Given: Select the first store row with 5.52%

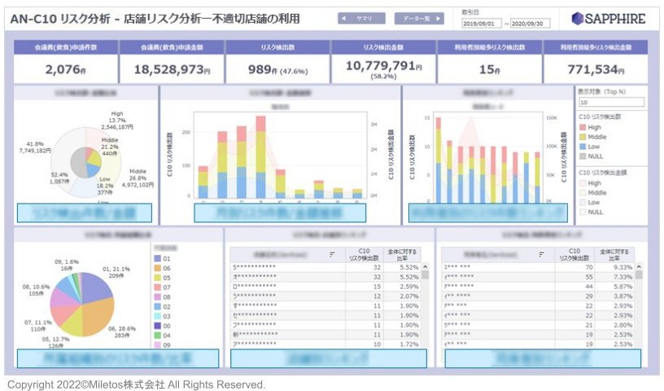Looking at the screenshot, I should tap(325, 267).
